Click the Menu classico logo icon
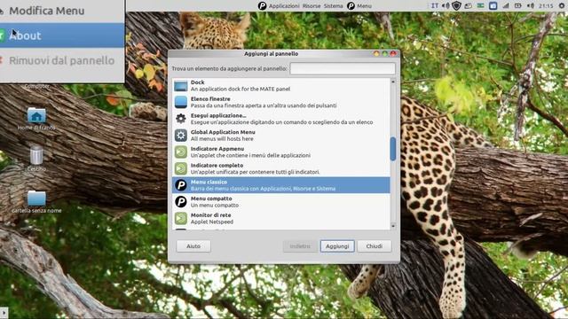568x319 pixels. (181, 185)
